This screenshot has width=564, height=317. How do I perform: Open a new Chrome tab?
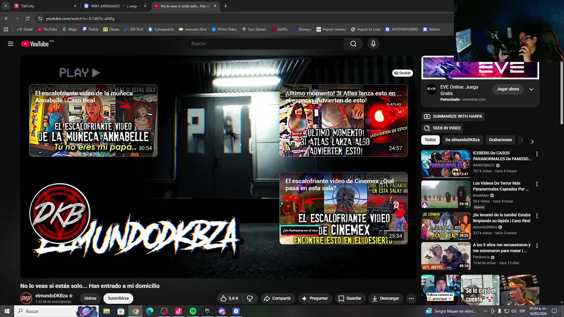pos(225,6)
